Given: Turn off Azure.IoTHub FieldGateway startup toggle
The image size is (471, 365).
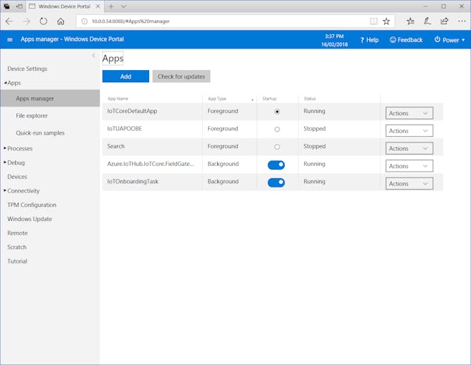Looking at the screenshot, I should click(x=276, y=165).
